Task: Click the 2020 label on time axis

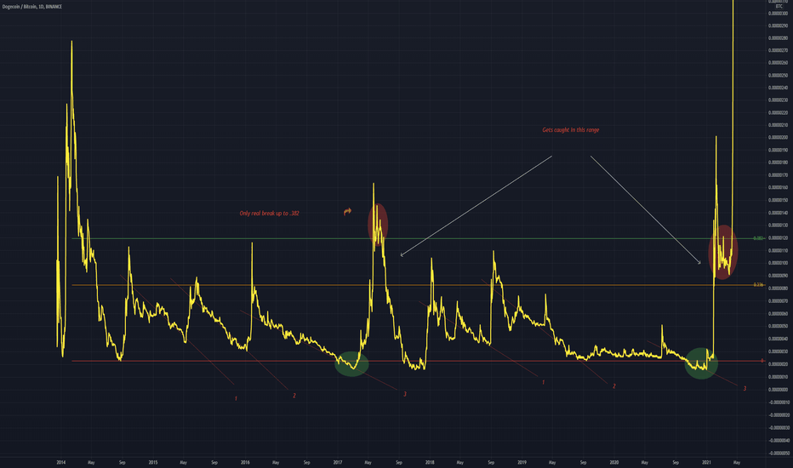Action: [x=614, y=462]
